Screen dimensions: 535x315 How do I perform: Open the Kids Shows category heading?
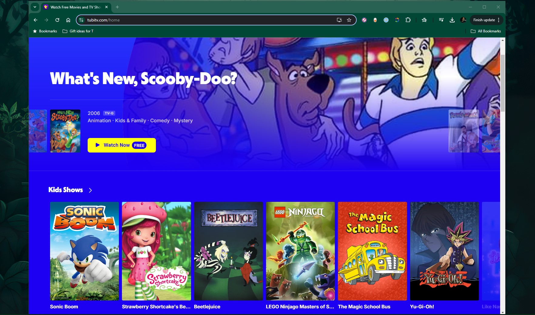pyautogui.click(x=66, y=190)
